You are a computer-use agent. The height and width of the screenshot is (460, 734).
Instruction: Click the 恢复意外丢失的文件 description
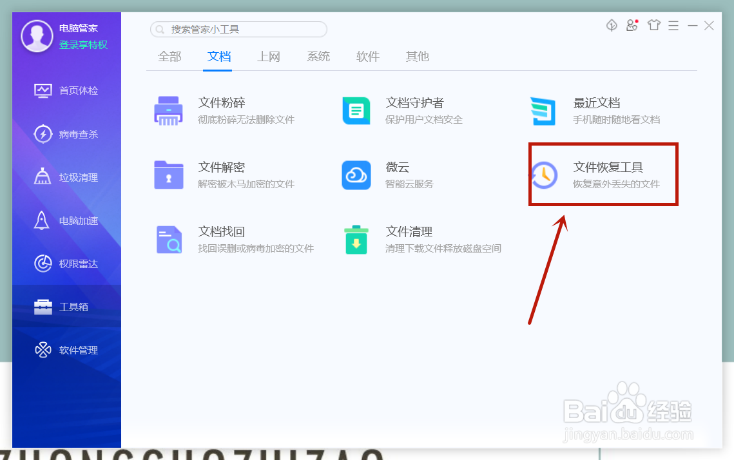click(617, 184)
